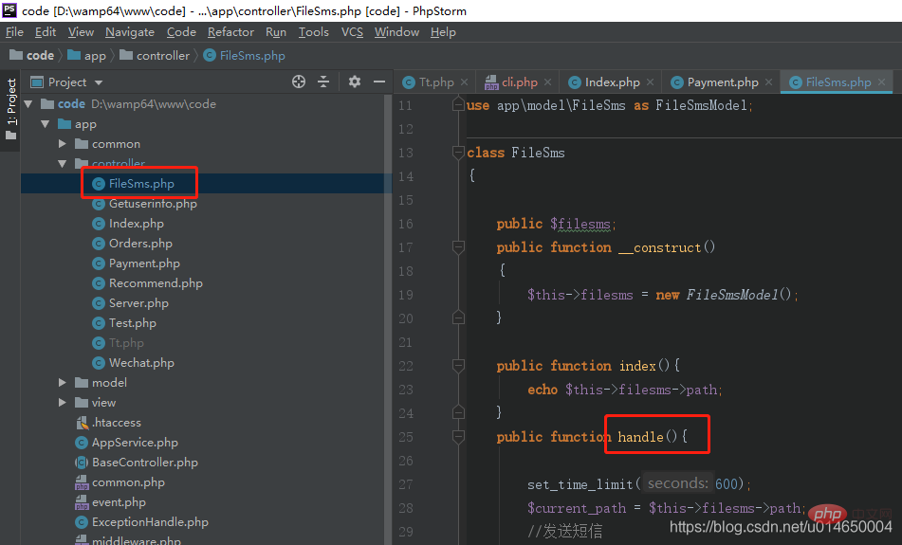This screenshot has width=902, height=545.
Task: Open the VCS menu
Action: click(352, 32)
